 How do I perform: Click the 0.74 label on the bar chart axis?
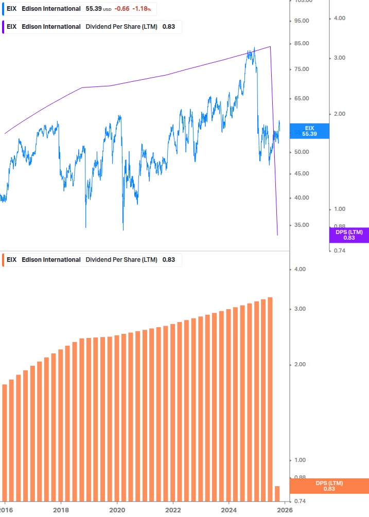300,501
